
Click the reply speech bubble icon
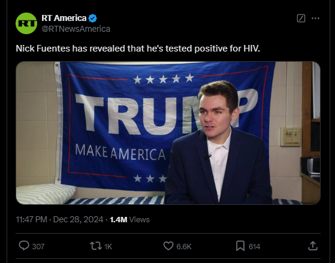(24, 246)
